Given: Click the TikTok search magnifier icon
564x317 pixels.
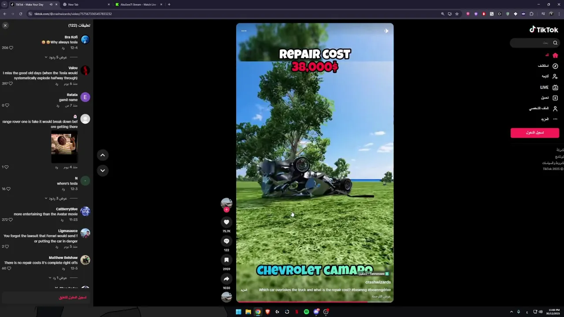Looking at the screenshot, I should pos(555,43).
